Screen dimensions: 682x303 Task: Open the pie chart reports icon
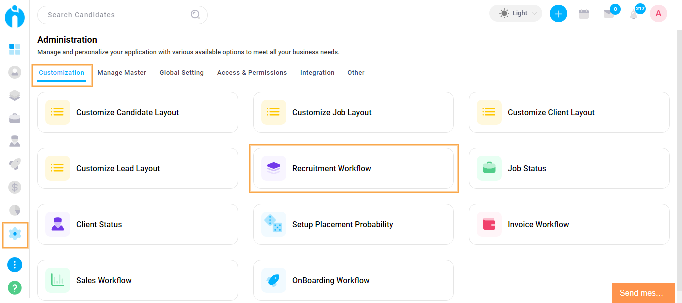15,210
